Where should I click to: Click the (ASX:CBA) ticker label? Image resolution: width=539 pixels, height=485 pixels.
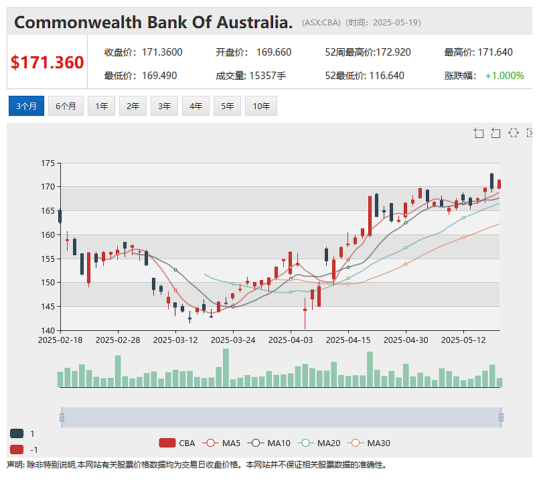click(x=321, y=23)
